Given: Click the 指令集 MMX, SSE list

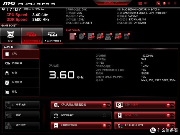Looking at the screenshot, I should [158, 81].
